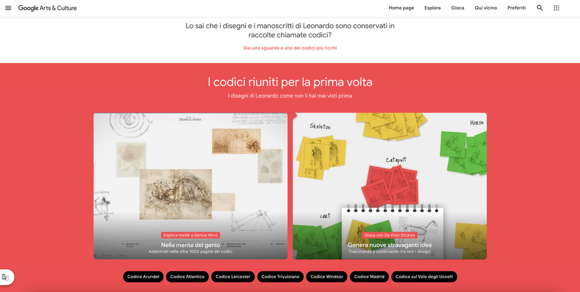Choose the Codice Leicester chip

(x=233, y=277)
